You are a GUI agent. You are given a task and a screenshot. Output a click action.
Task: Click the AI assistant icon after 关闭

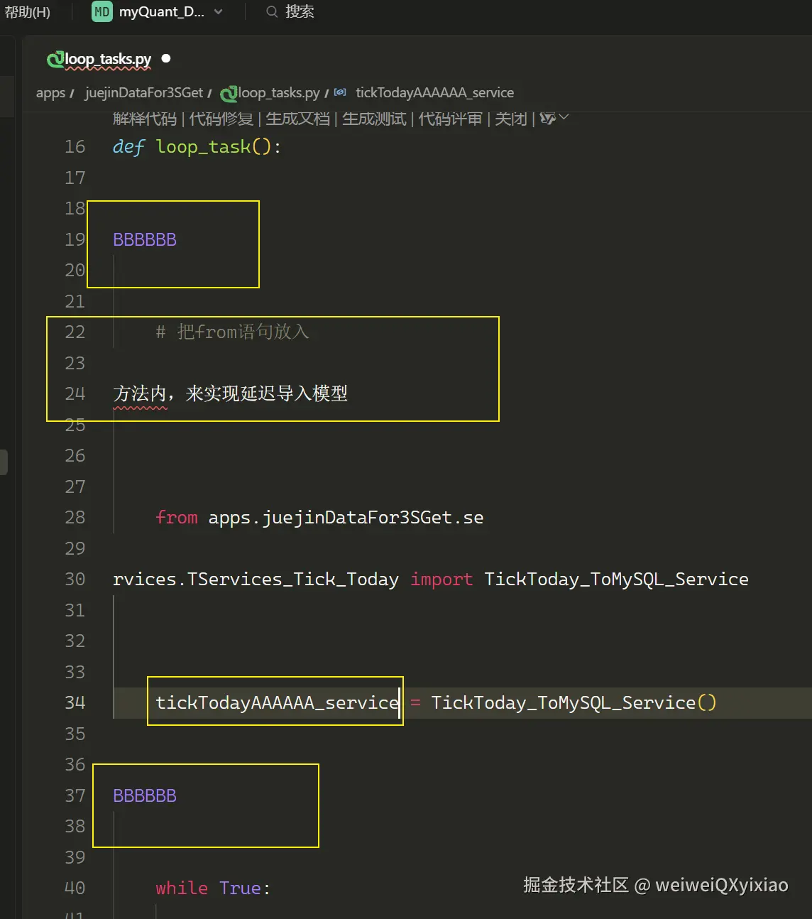coord(548,118)
